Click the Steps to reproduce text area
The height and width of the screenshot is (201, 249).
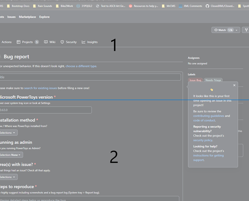coord(89,199)
